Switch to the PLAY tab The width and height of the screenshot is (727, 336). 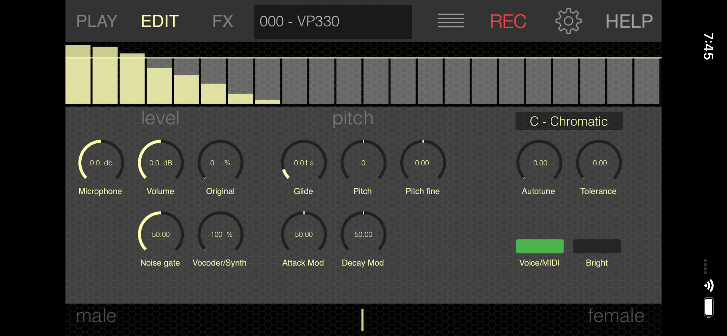pos(96,21)
